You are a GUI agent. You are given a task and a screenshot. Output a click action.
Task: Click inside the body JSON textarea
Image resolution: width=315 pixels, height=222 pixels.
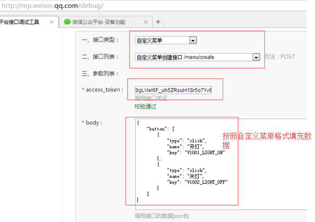(x=221, y=164)
